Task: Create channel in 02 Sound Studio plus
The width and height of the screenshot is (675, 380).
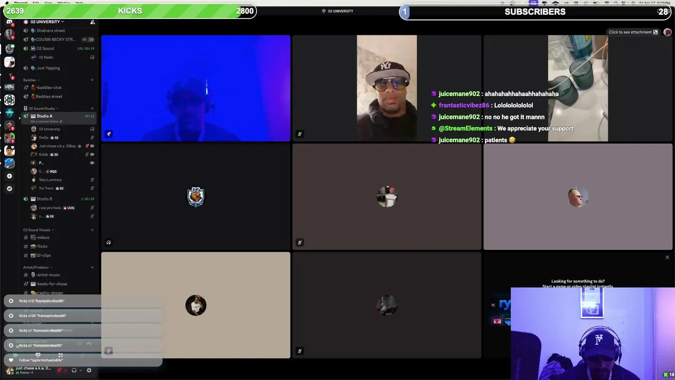Action: point(92,108)
